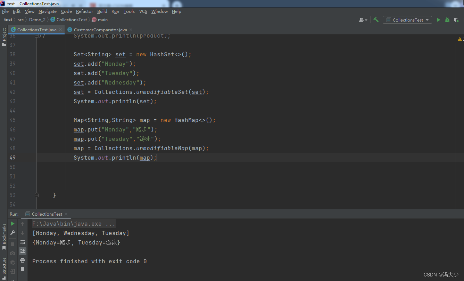The height and width of the screenshot is (281, 464).
Task: Click unmodifiableSet on line 42
Action: [162, 92]
